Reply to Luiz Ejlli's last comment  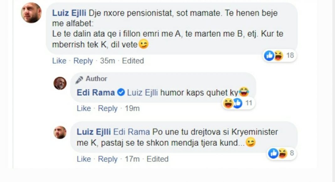108,159
